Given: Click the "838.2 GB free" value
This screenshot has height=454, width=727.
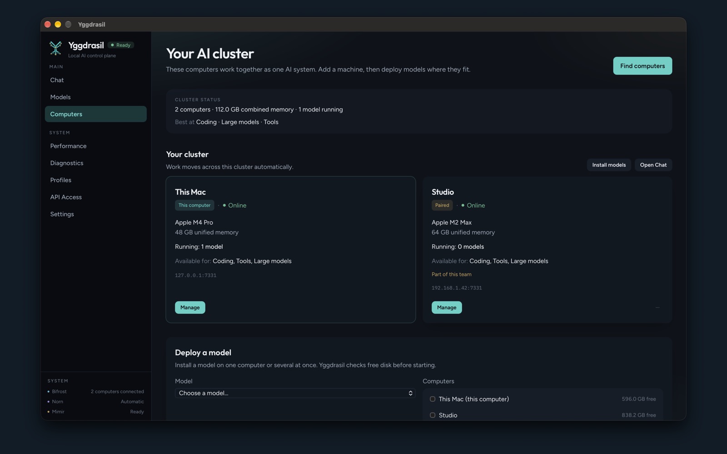Looking at the screenshot, I should 639,415.
